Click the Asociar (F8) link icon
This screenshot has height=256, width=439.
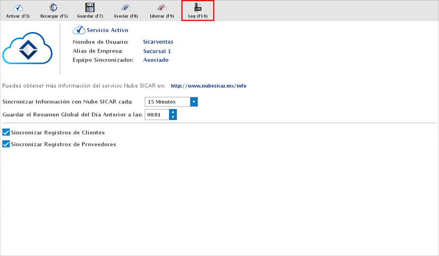(x=126, y=7)
